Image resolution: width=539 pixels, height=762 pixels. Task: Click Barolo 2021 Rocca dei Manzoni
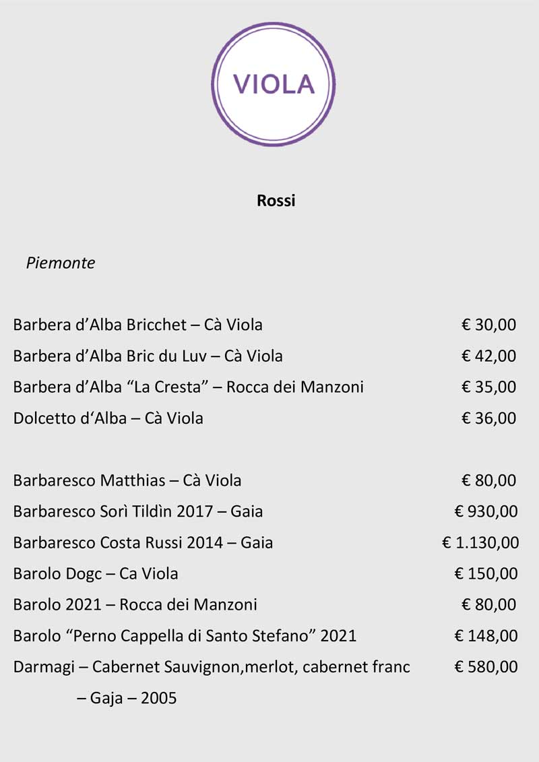coord(135,605)
